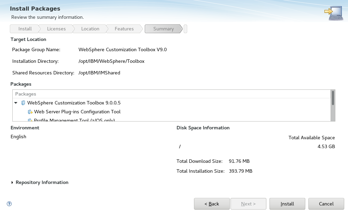Go to the Features wizard step
The image size is (348, 214).
coord(124,29)
